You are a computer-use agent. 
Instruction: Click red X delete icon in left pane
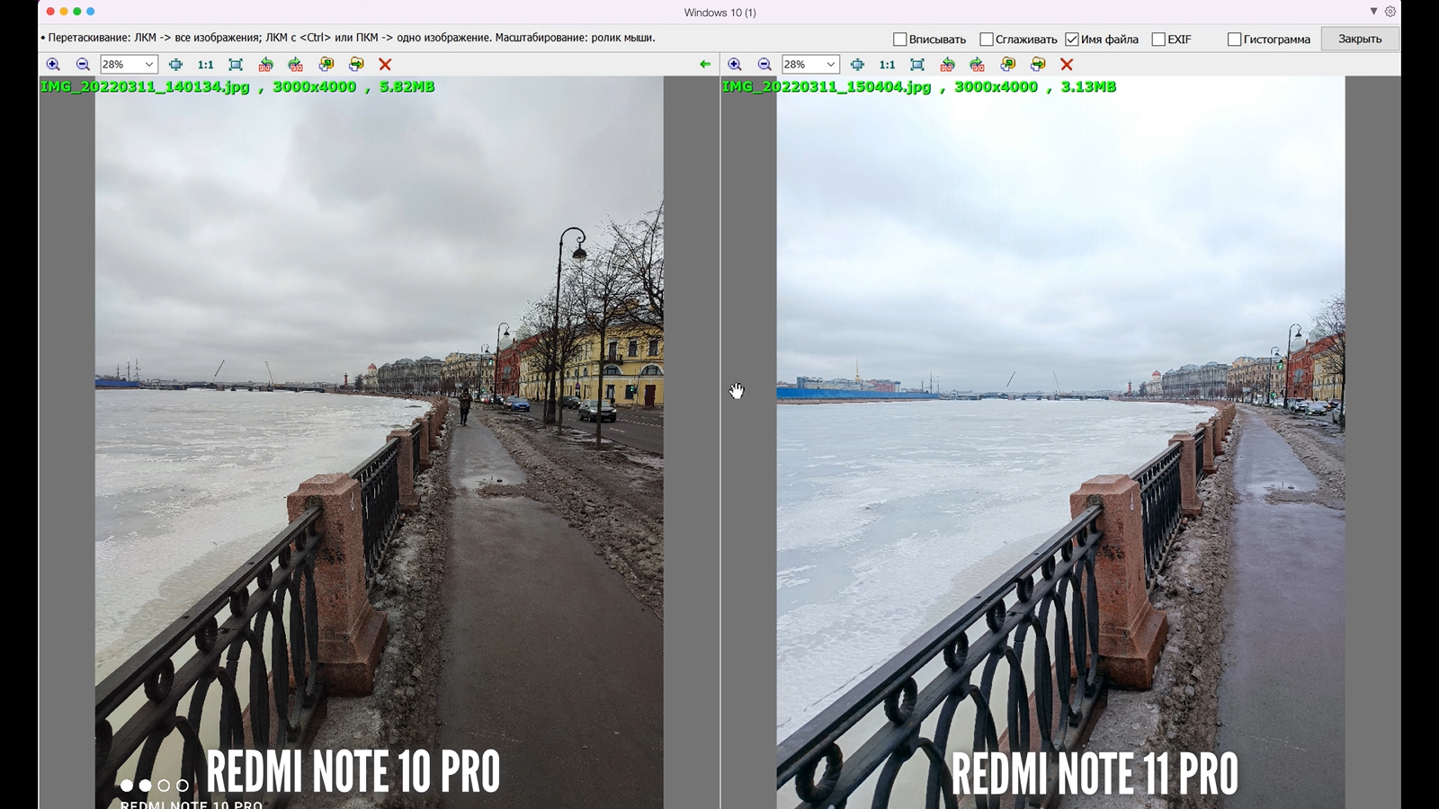(x=385, y=65)
